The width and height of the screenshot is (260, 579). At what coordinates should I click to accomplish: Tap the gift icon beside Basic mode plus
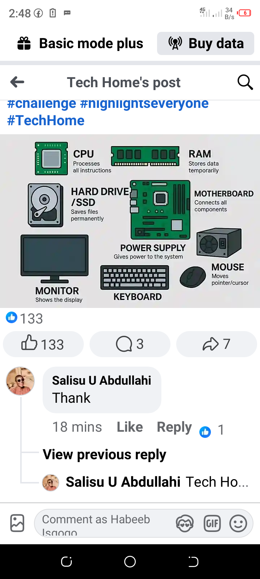point(24,43)
